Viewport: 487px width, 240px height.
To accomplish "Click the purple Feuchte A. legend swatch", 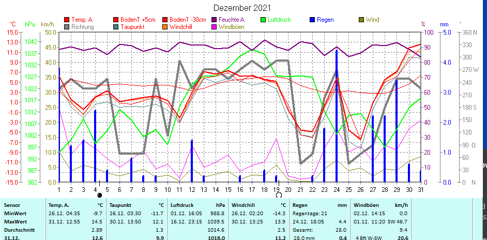I will 214,20.
